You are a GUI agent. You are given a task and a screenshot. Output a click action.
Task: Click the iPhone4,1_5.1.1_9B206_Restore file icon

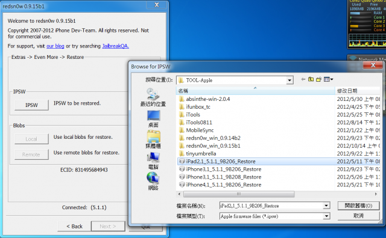click(x=182, y=185)
